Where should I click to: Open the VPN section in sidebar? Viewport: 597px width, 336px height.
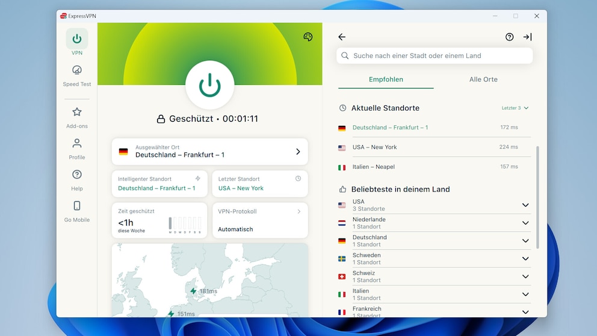click(x=77, y=42)
